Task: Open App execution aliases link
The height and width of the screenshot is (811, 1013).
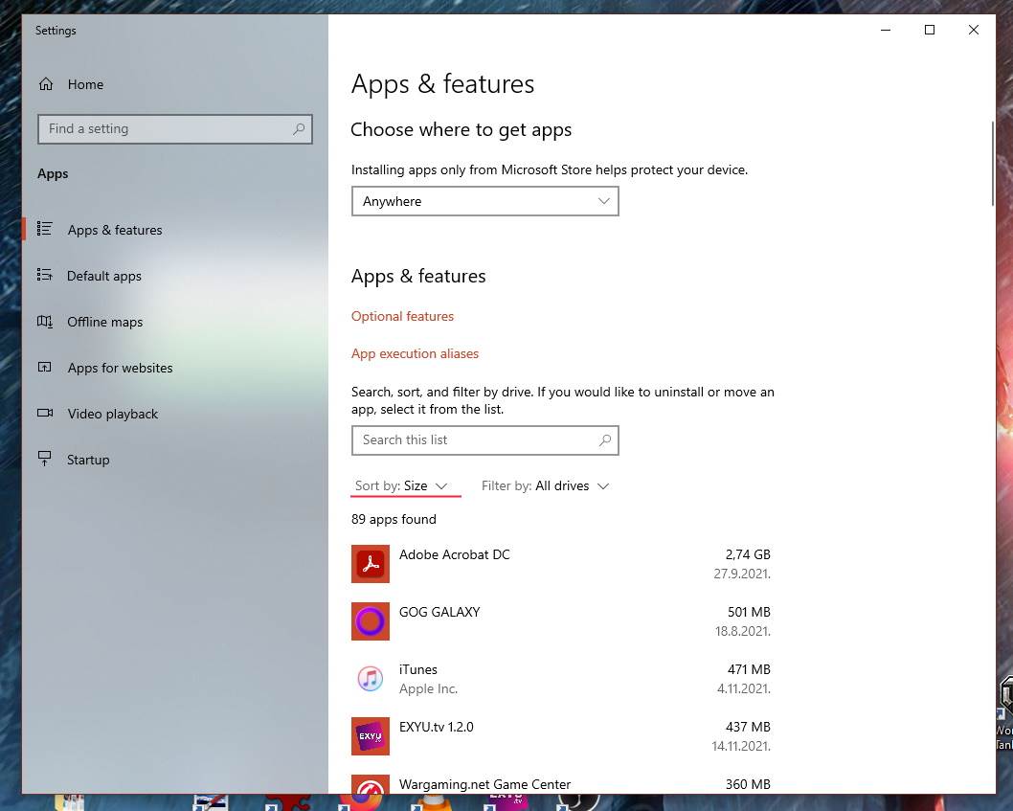Action: click(415, 353)
